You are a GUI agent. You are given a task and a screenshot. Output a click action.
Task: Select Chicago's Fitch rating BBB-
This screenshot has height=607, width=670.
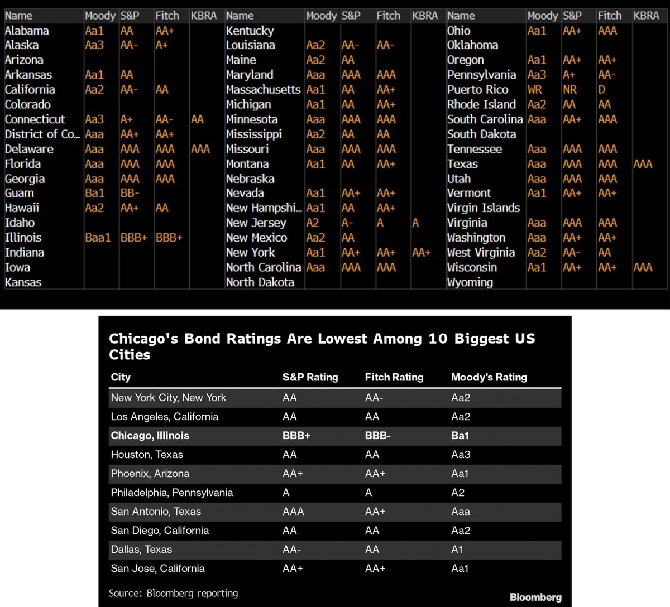click(x=378, y=436)
